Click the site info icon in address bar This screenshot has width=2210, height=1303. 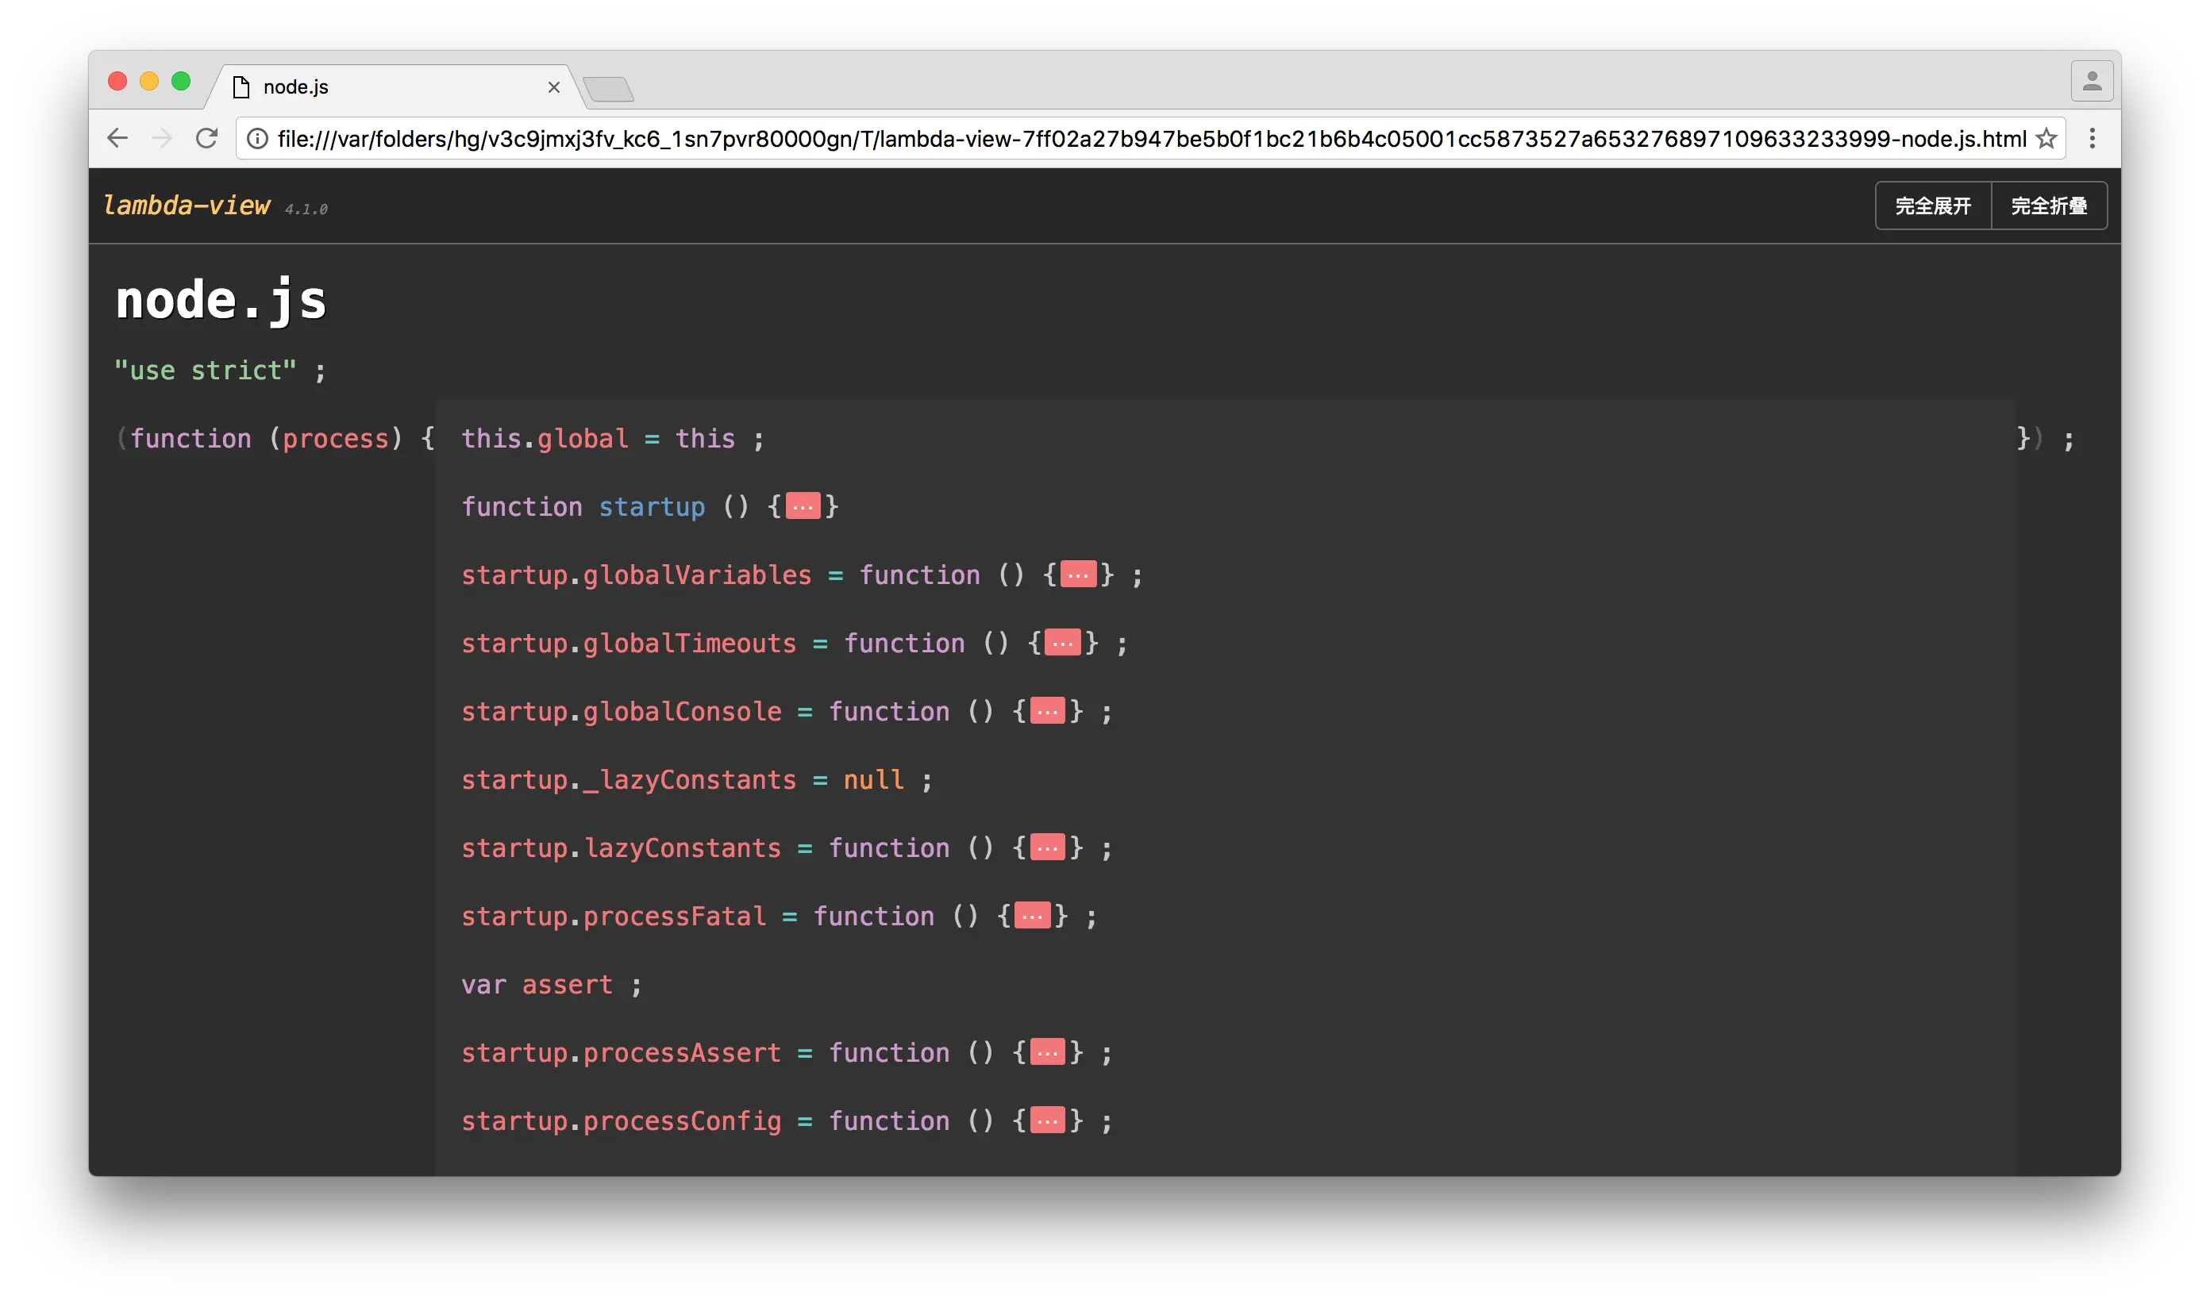click(257, 138)
